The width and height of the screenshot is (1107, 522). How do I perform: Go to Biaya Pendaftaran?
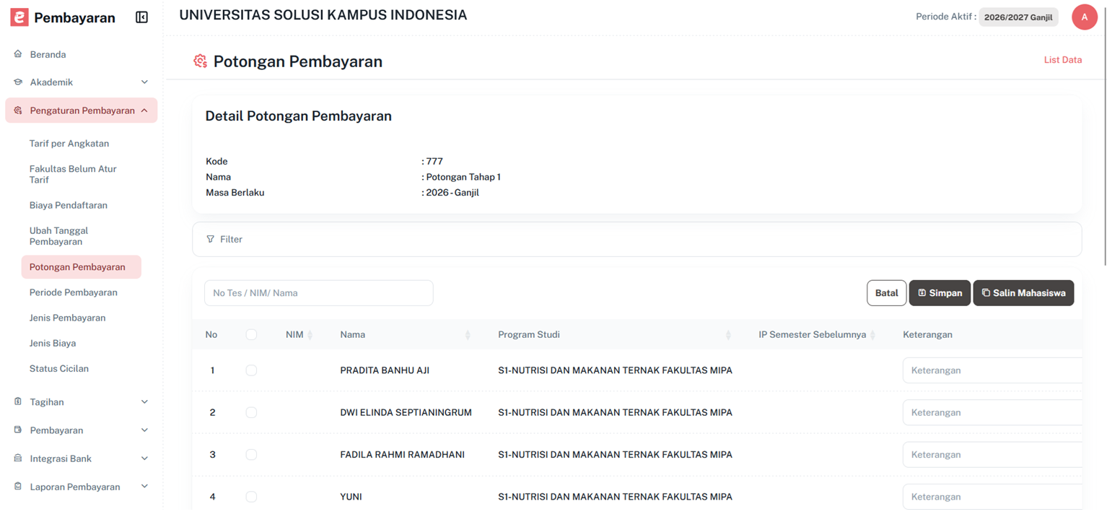click(x=69, y=205)
